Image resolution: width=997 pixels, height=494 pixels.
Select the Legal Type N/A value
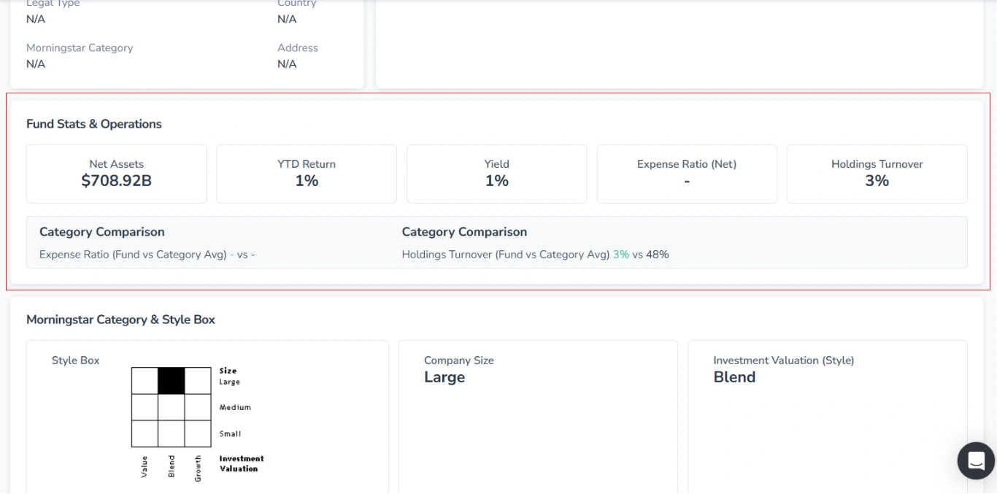36,19
